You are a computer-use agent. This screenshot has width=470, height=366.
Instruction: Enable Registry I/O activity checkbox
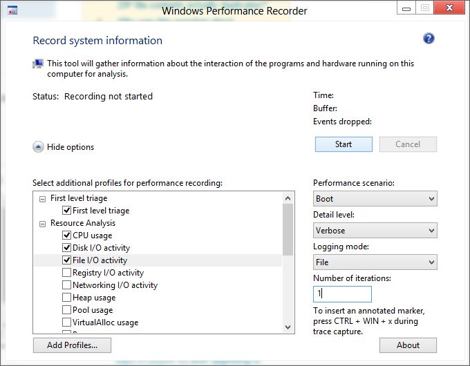click(66, 272)
